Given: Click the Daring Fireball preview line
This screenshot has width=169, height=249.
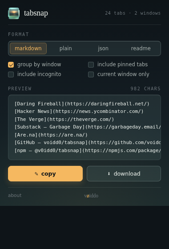Looking at the screenshot, I should (x=82, y=104).
